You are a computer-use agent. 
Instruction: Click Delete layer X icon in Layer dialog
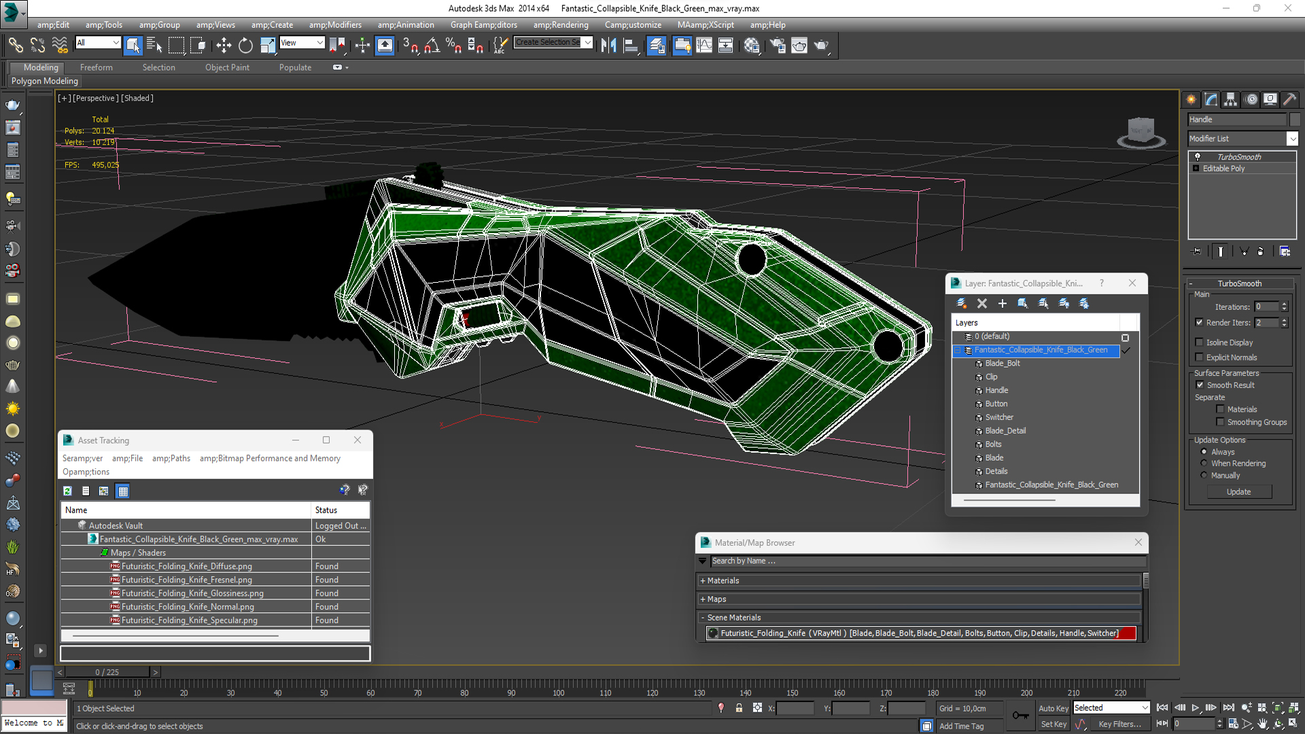[981, 303]
